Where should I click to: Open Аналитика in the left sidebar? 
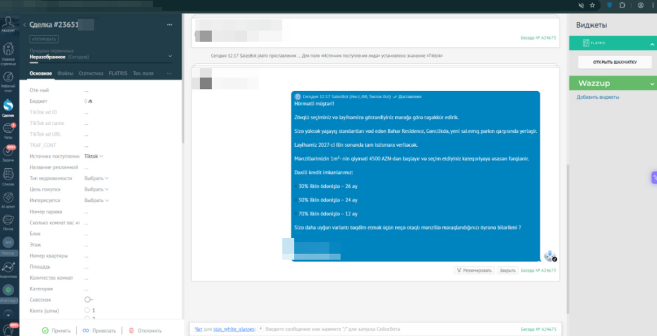[x=9, y=266]
